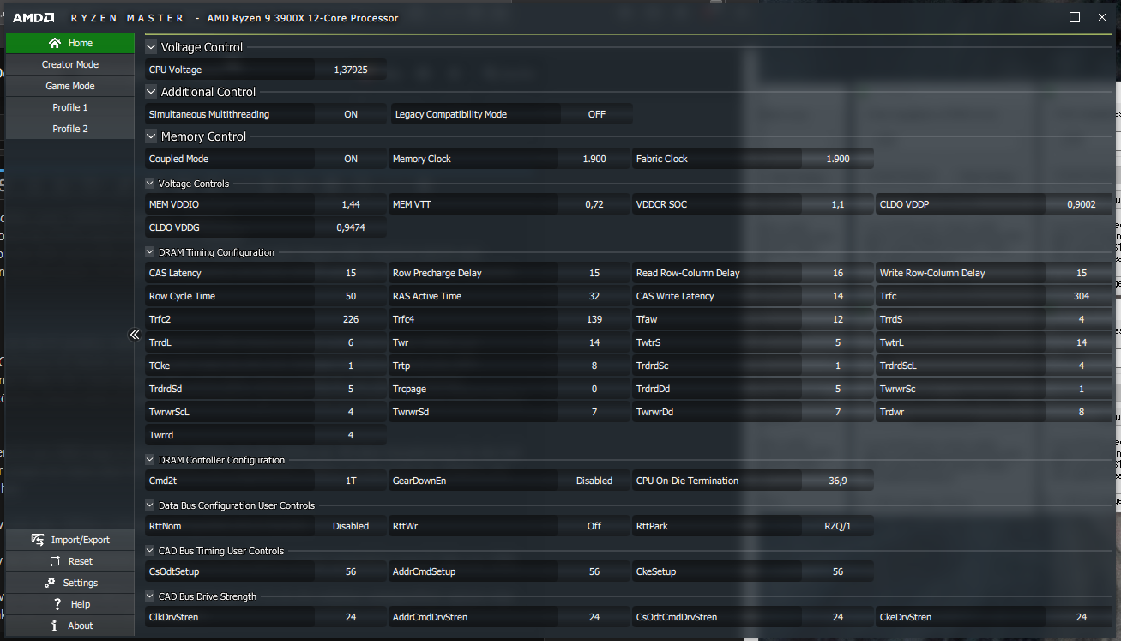Collapse the Voltage Controls subsection

[151, 184]
